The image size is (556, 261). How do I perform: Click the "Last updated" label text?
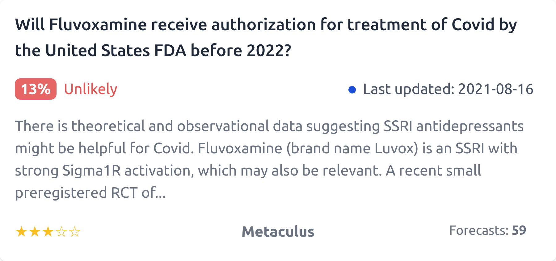coord(409,89)
